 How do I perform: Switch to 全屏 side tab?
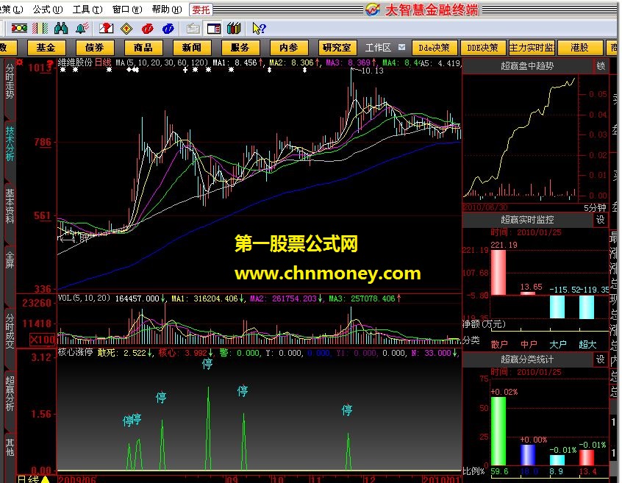click(10, 260)
